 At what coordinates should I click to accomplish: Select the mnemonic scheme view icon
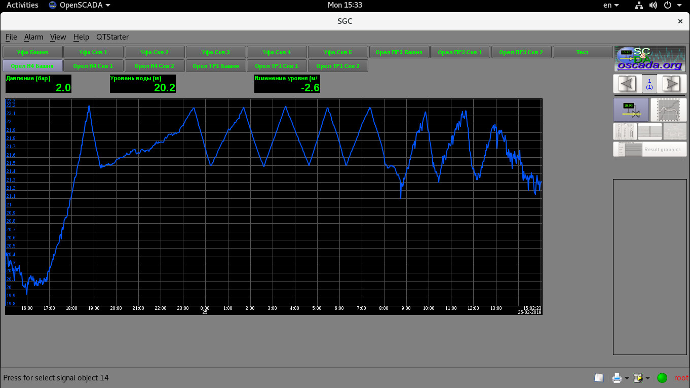tap(630, 110)
